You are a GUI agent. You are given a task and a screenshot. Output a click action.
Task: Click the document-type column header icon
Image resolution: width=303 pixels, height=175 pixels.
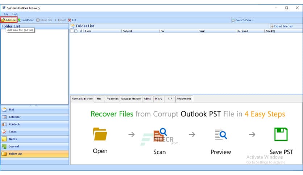[x=76, y=31]
